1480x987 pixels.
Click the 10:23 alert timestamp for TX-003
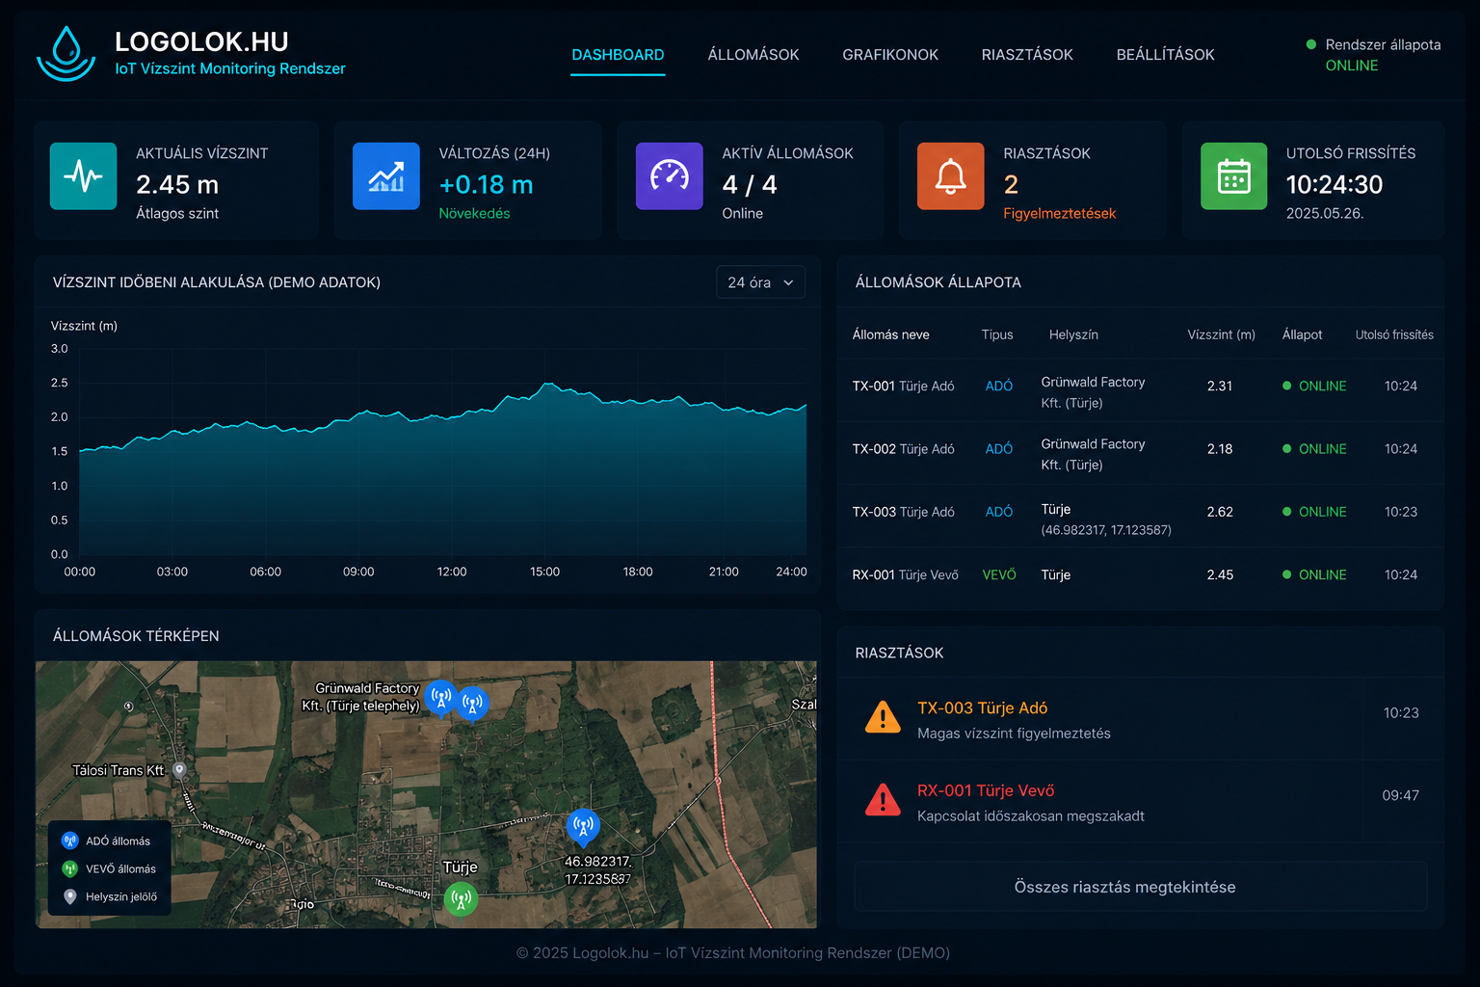(1400, 712)
